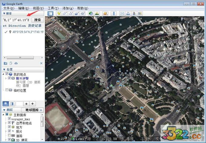Click the 搜索 search button
This screenshot has width=206, height=143.
tap(38, 20)
